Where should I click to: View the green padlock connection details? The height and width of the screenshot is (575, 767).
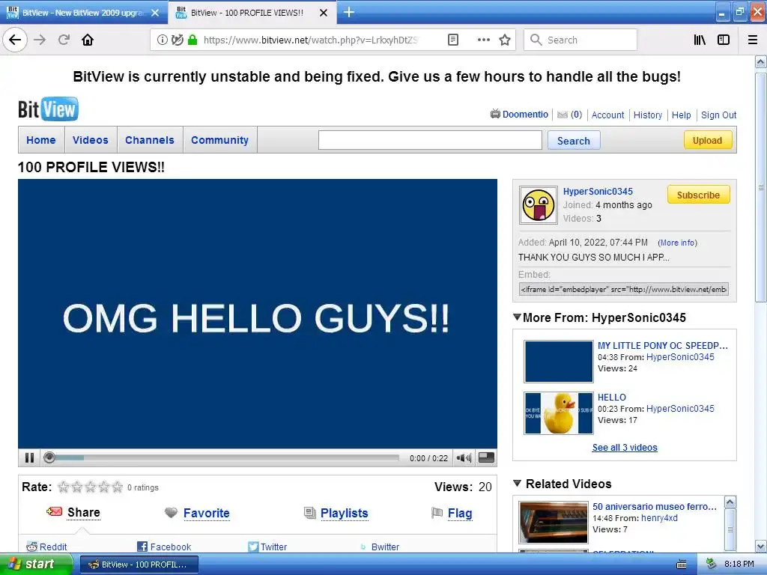click(192, 40)
